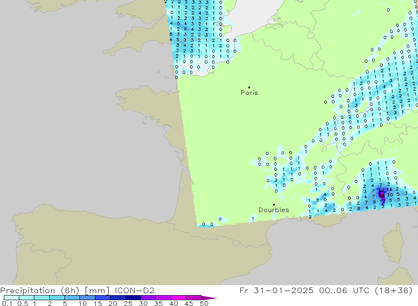Click the Paris location dot marker
This screenshot has width=418, height=306.
(x=249, y=87)
